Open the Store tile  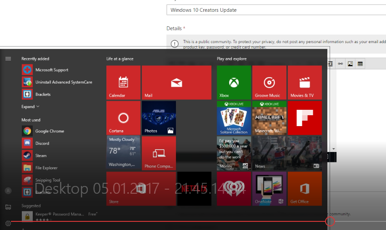(x=141, y=189)
